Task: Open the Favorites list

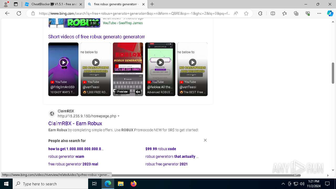Action: point(285,13)
